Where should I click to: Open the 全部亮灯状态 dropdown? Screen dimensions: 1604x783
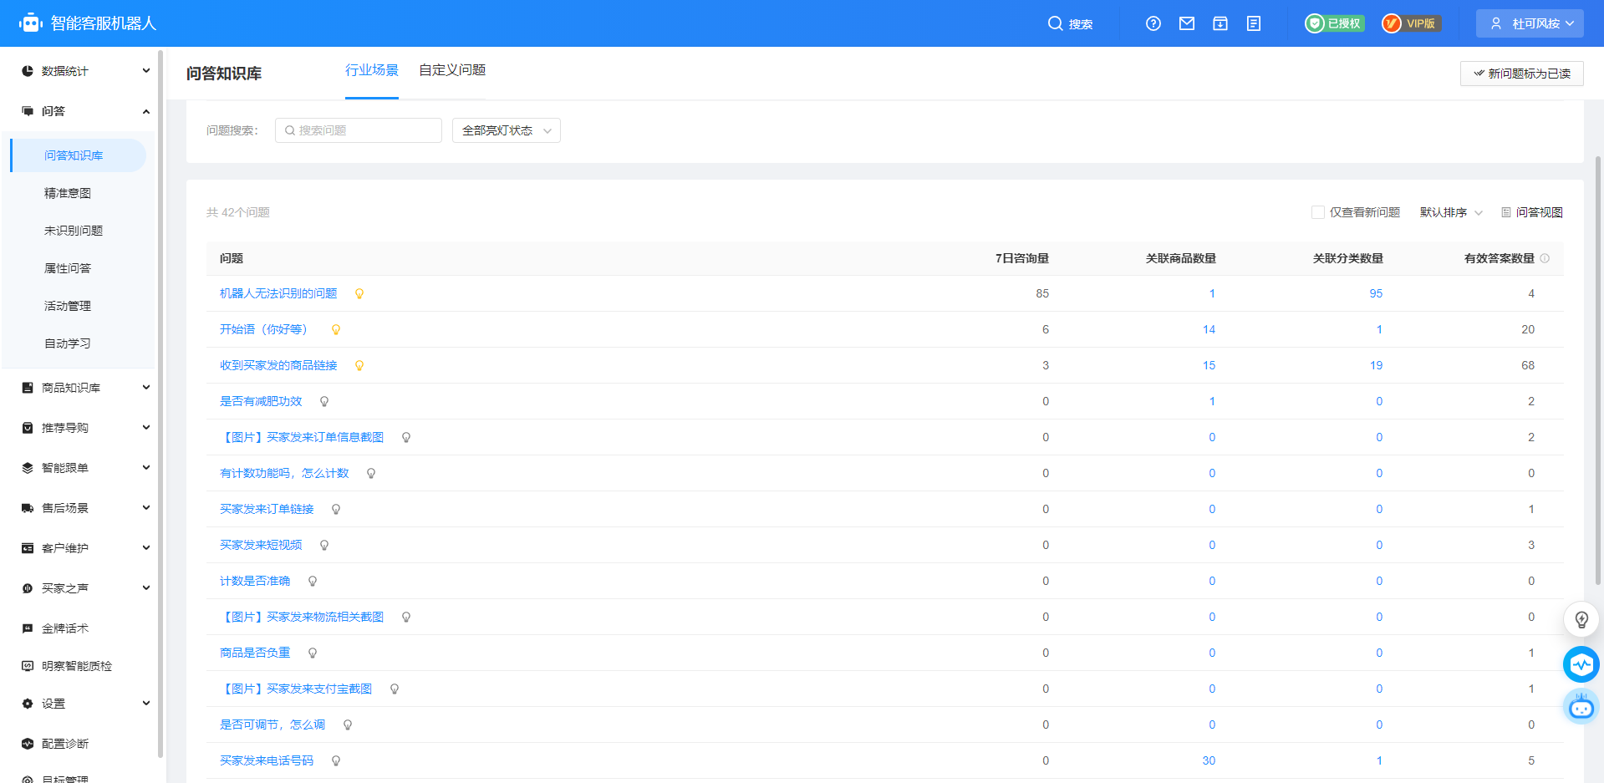click(x=507, y=130)
